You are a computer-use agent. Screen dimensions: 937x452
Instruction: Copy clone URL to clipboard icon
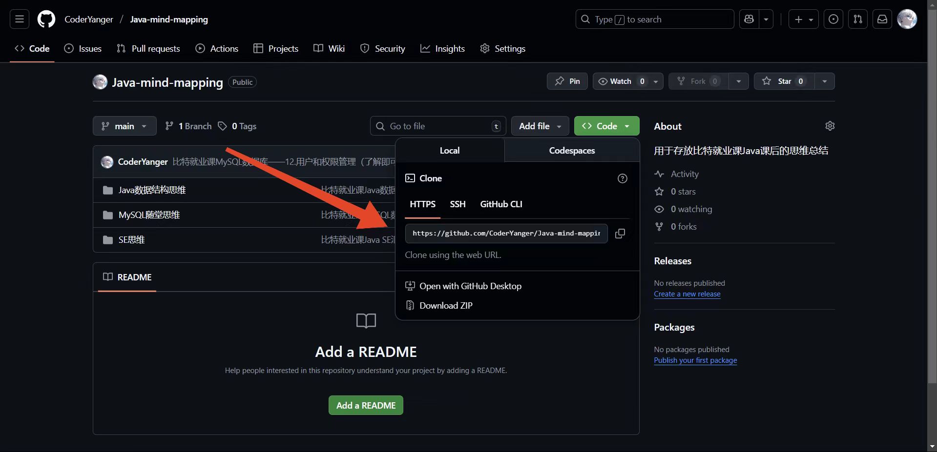(x=620, y=234)
